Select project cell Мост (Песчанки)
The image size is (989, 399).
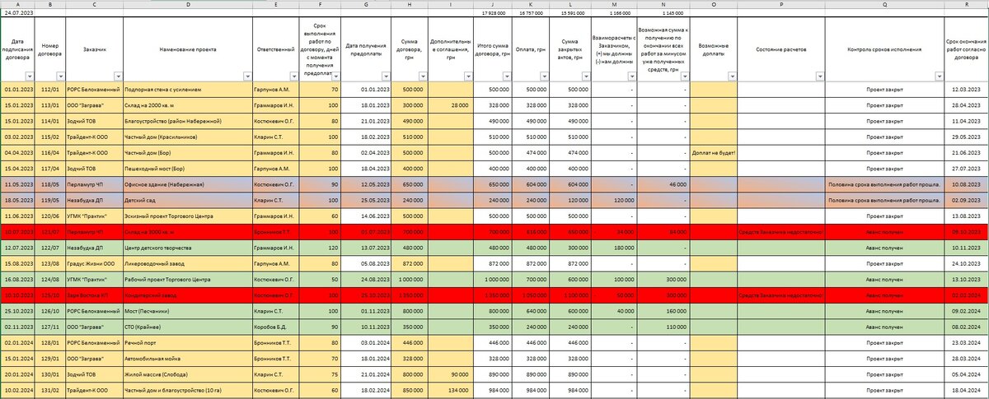(x=189, y=311)
